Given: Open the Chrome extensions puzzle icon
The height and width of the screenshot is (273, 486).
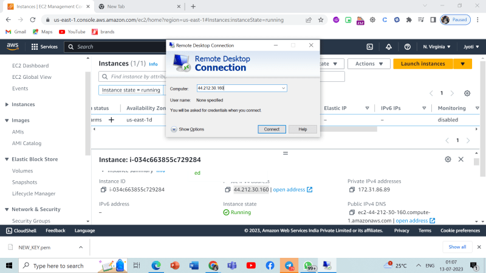Looking at the screenshot, I should [409, 20].
